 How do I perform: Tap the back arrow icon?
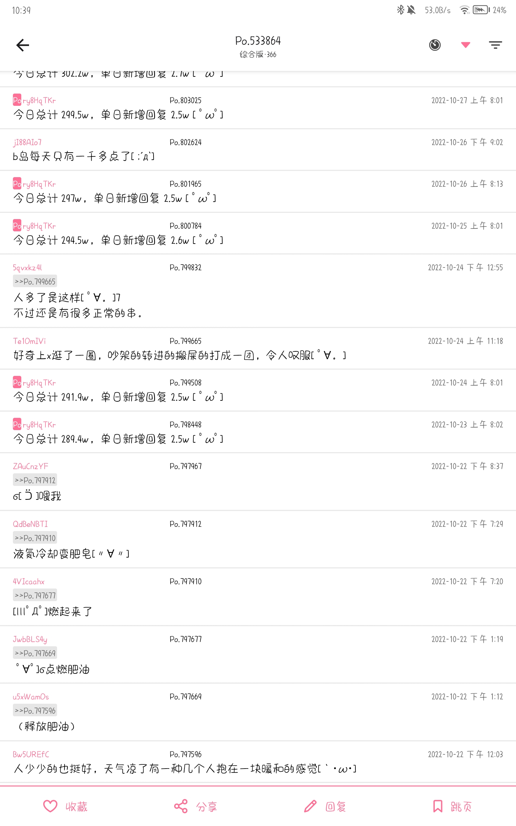tap(23, 45)
